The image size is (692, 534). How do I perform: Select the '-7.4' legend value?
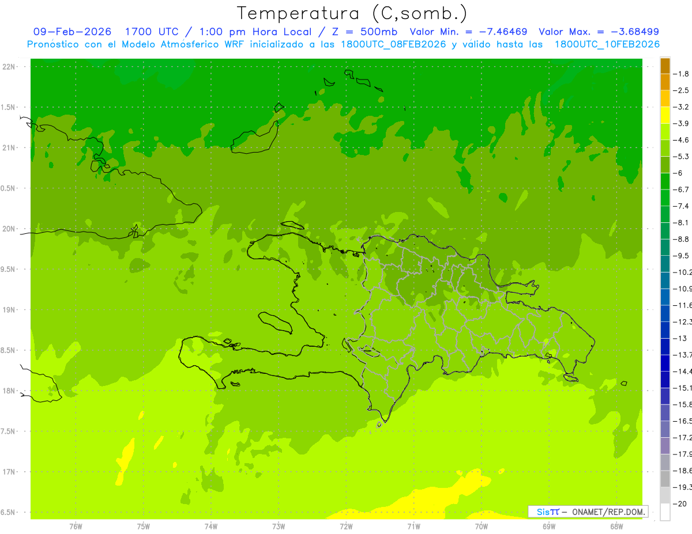pyautogui.click(x=682, y=206)
